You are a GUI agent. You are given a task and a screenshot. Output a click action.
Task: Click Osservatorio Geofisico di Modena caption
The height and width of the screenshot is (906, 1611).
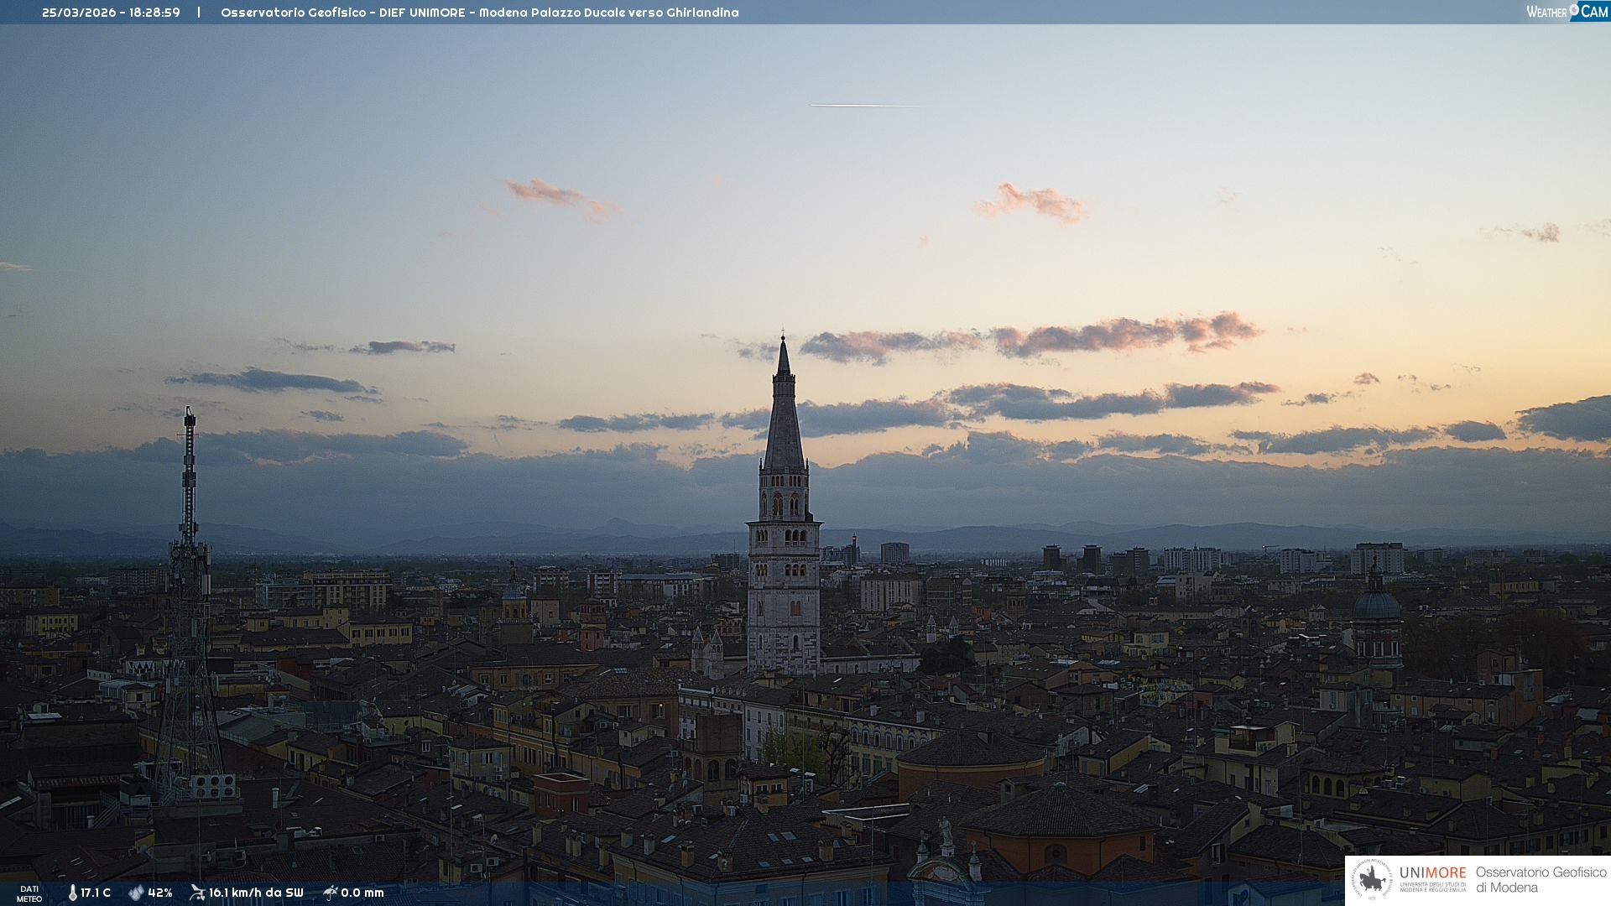1540,880
